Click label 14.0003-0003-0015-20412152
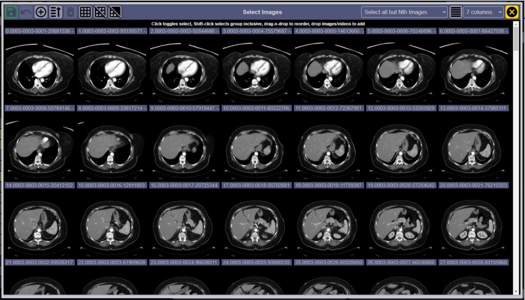Viewport: 525px width, 300px height. (39, 185)
